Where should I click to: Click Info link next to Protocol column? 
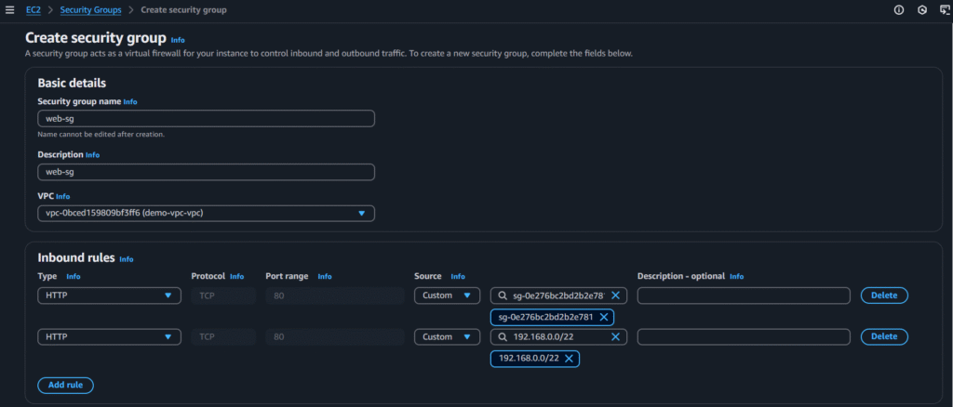(236, 277)
